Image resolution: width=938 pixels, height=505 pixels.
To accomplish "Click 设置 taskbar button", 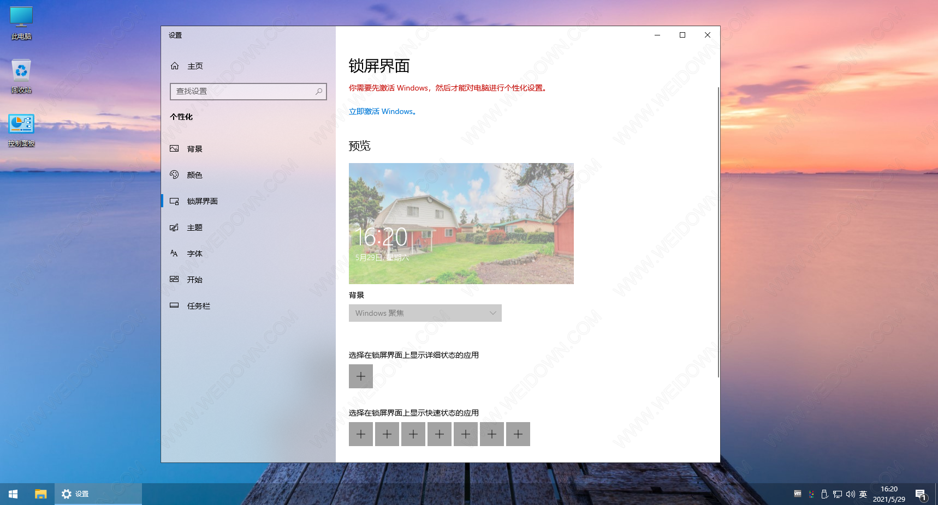I will coord(98,494).
